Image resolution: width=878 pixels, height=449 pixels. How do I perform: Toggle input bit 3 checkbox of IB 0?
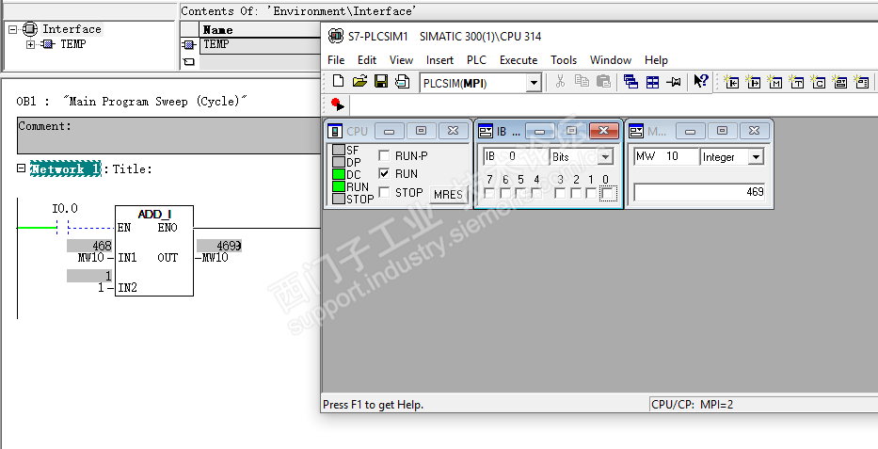560,193
